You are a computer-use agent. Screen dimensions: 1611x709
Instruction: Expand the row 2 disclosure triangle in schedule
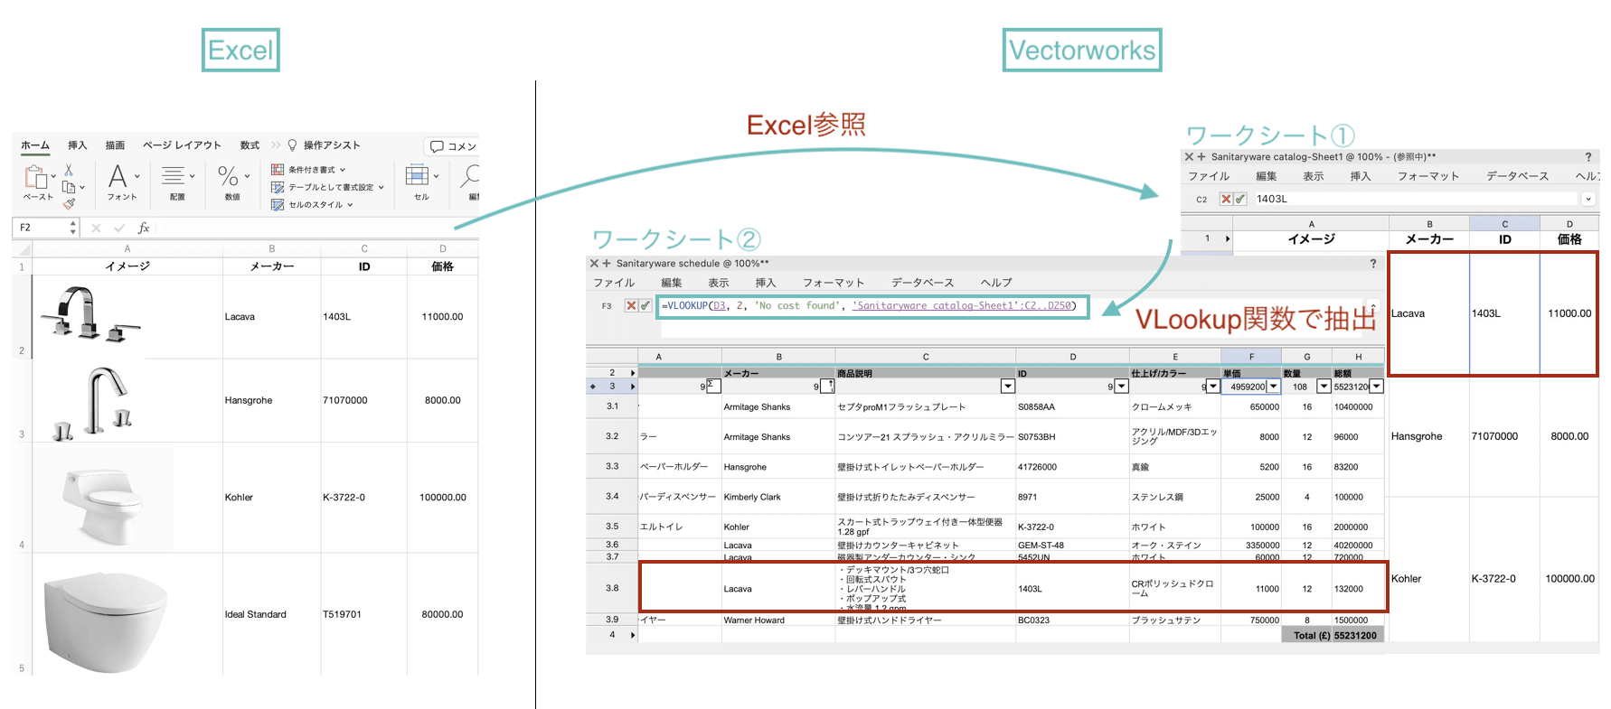(x=633, y=373)
